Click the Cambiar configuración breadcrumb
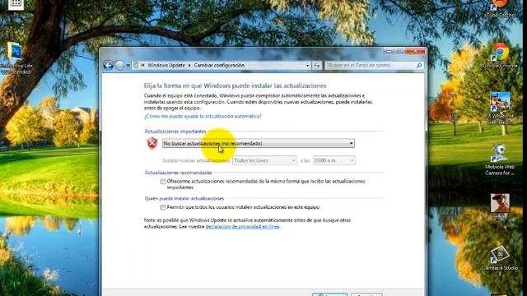Viewport: 527px width, 296px height. tap(219, 65)
